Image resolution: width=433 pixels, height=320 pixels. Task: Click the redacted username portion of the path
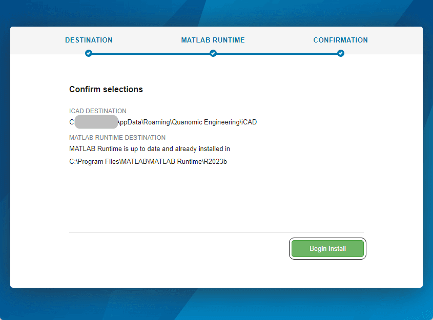click(96, 122)
